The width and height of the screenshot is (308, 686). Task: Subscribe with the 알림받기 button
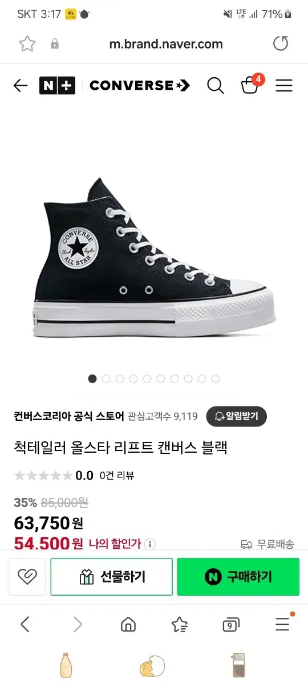point(236,416)
